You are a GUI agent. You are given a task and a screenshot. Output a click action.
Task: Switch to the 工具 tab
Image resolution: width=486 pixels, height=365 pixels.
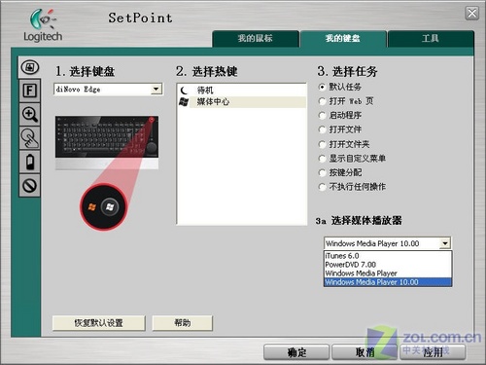tap(431, 39)
